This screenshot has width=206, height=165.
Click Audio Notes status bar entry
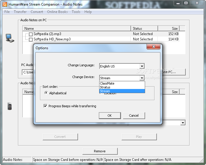pos(17,160)
